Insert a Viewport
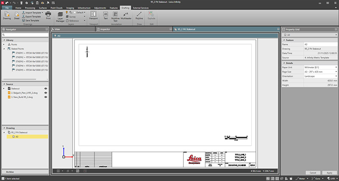 tap(94, 16)
